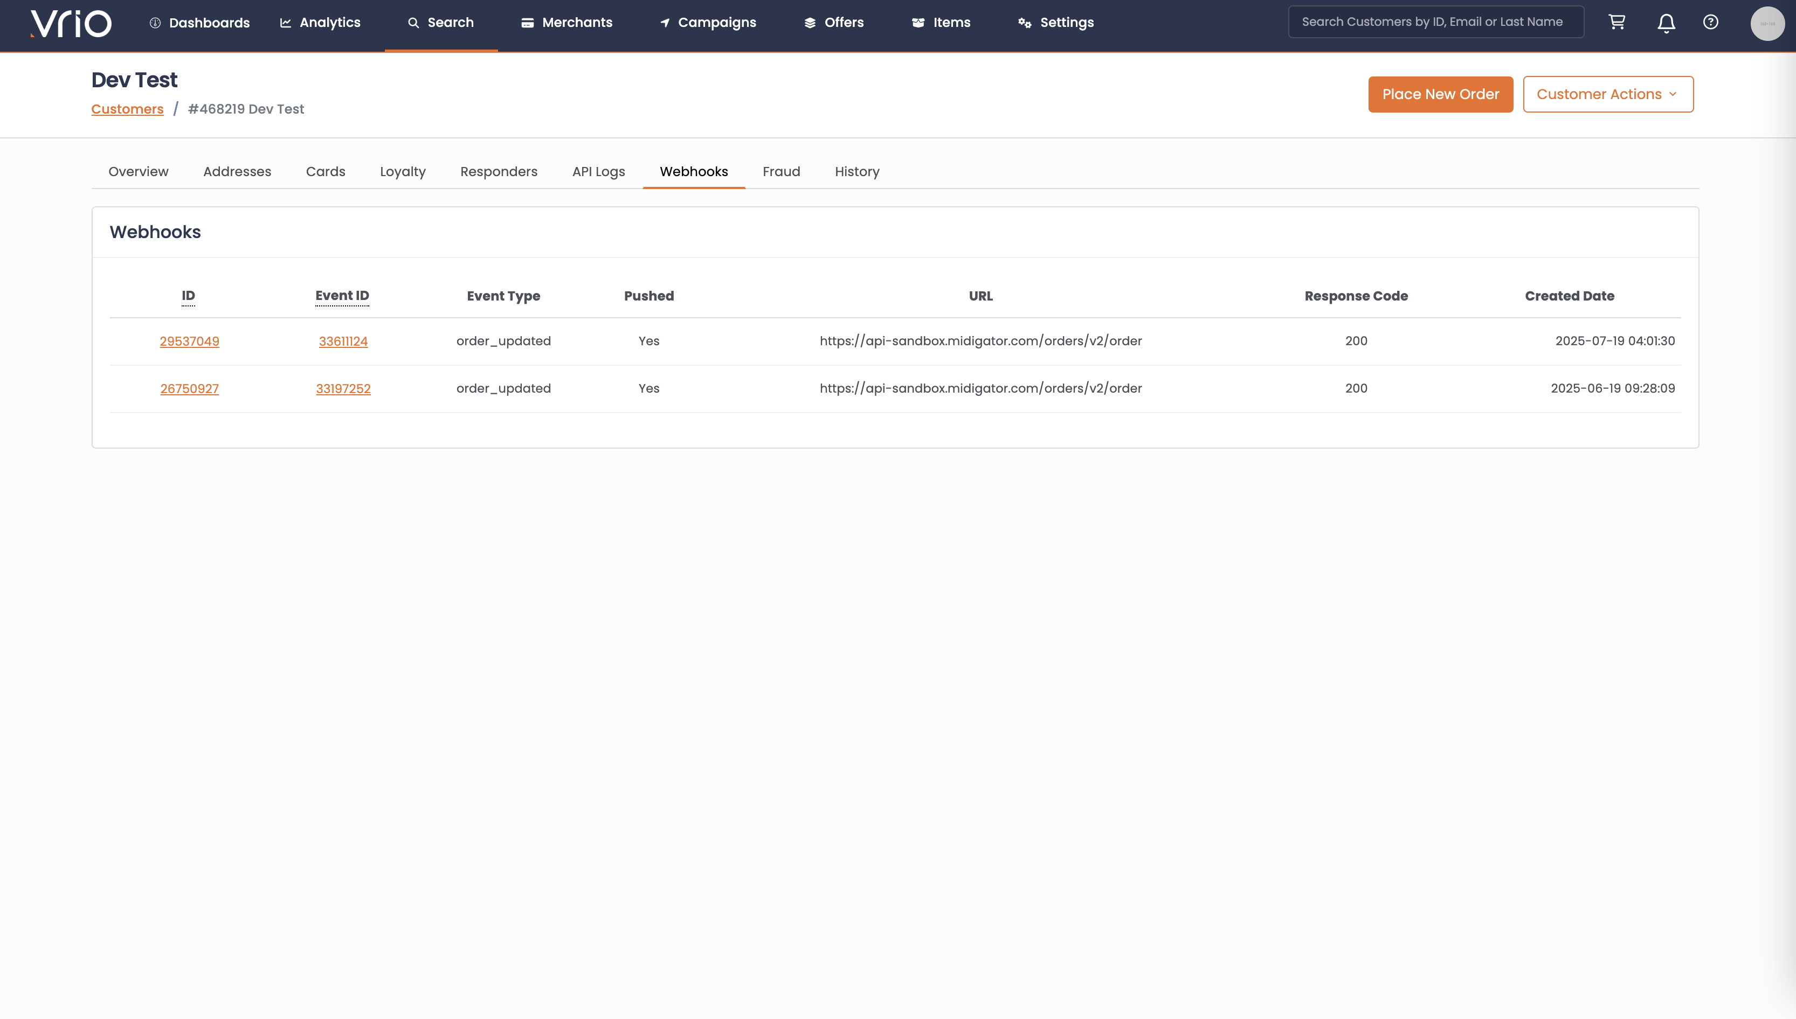Screen dimensions: 1796x1019
Task: Switch to the History tab
Action: [x=857, y=172]
